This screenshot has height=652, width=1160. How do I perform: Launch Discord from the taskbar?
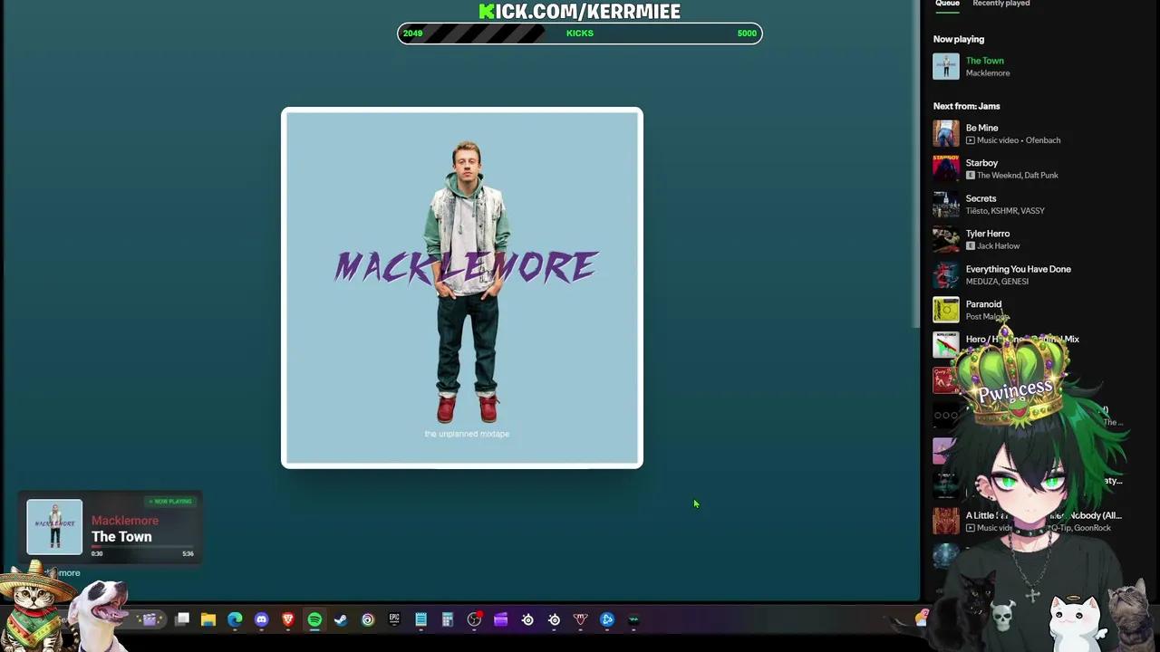click(261, 619)
